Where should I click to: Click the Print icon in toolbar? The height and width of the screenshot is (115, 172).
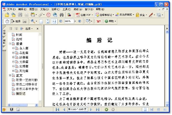27,15
